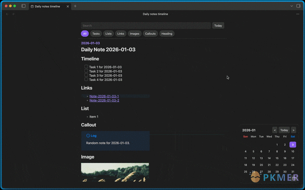Viewport: 305px width, 190px height.
Task: Select day 31 in calendar
Action: pyautogui.click(x=293, y=172)
